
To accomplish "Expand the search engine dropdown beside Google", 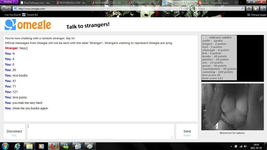I will click(x=196, y=9).
